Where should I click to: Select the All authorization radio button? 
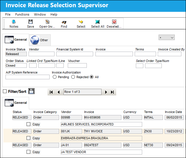click(x=92, y=77)
